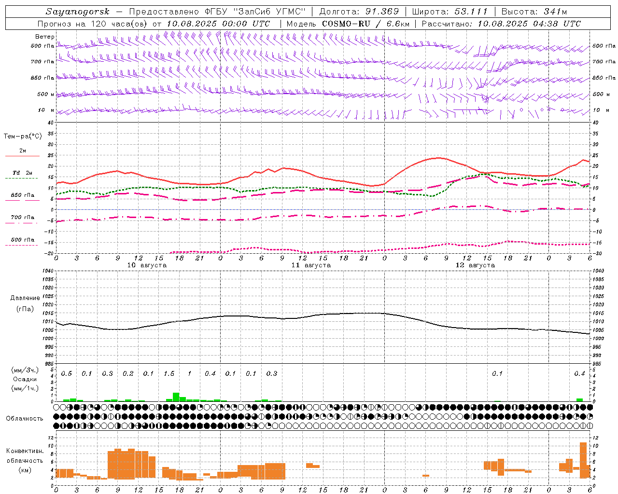This screenshot has height=494, width=618.
Task: Click the 12 августа date label
Action: 475,265
